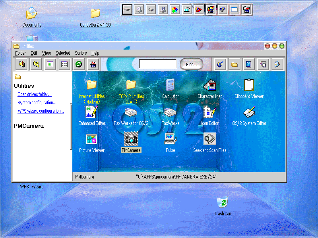Viewport: 318px width, 238px height.
Task: Open the OS/2 System Editor
Action: click(249, 112)
